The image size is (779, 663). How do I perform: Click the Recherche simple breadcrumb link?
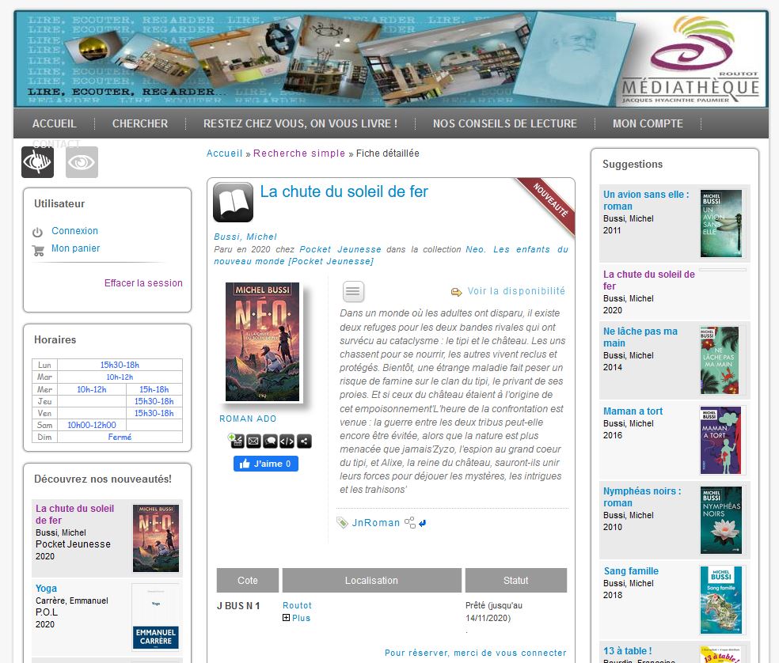[x=299, y=153]
